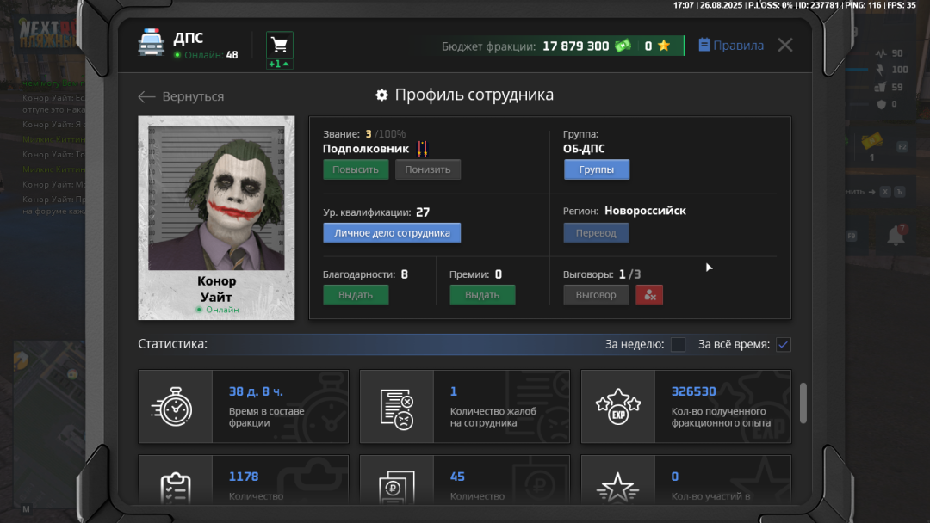Click the Понизить demote button
Image resolution: width=930 pixels, height=523 pixels.
[428, 169]
